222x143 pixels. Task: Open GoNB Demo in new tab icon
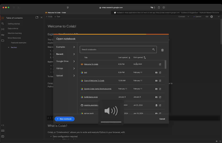point(160,97)
